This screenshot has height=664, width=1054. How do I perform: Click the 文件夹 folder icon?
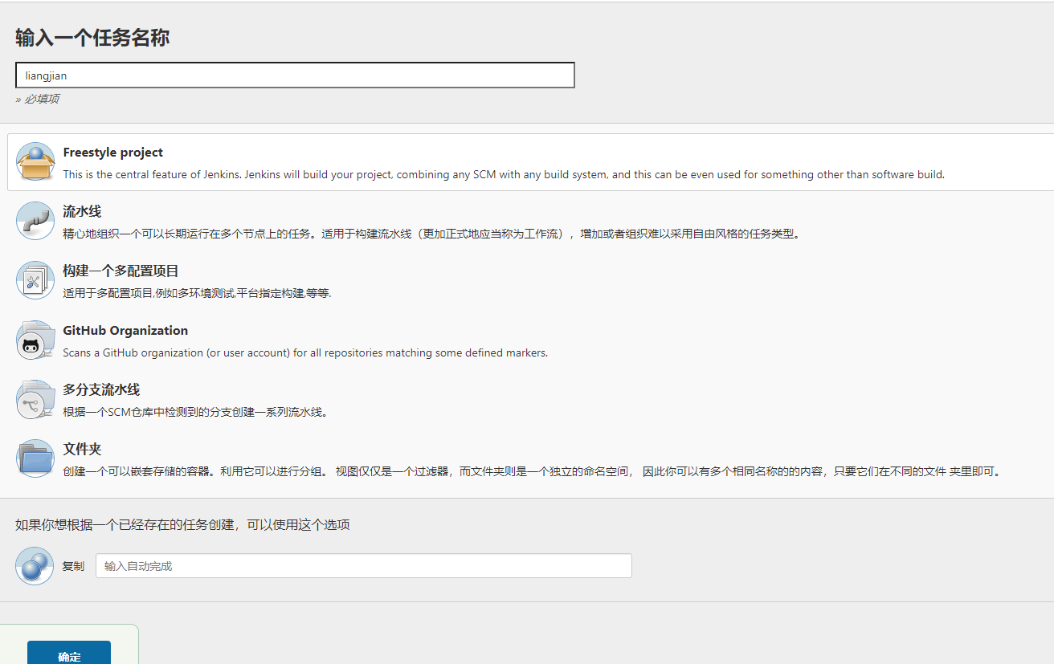[35, 458]
